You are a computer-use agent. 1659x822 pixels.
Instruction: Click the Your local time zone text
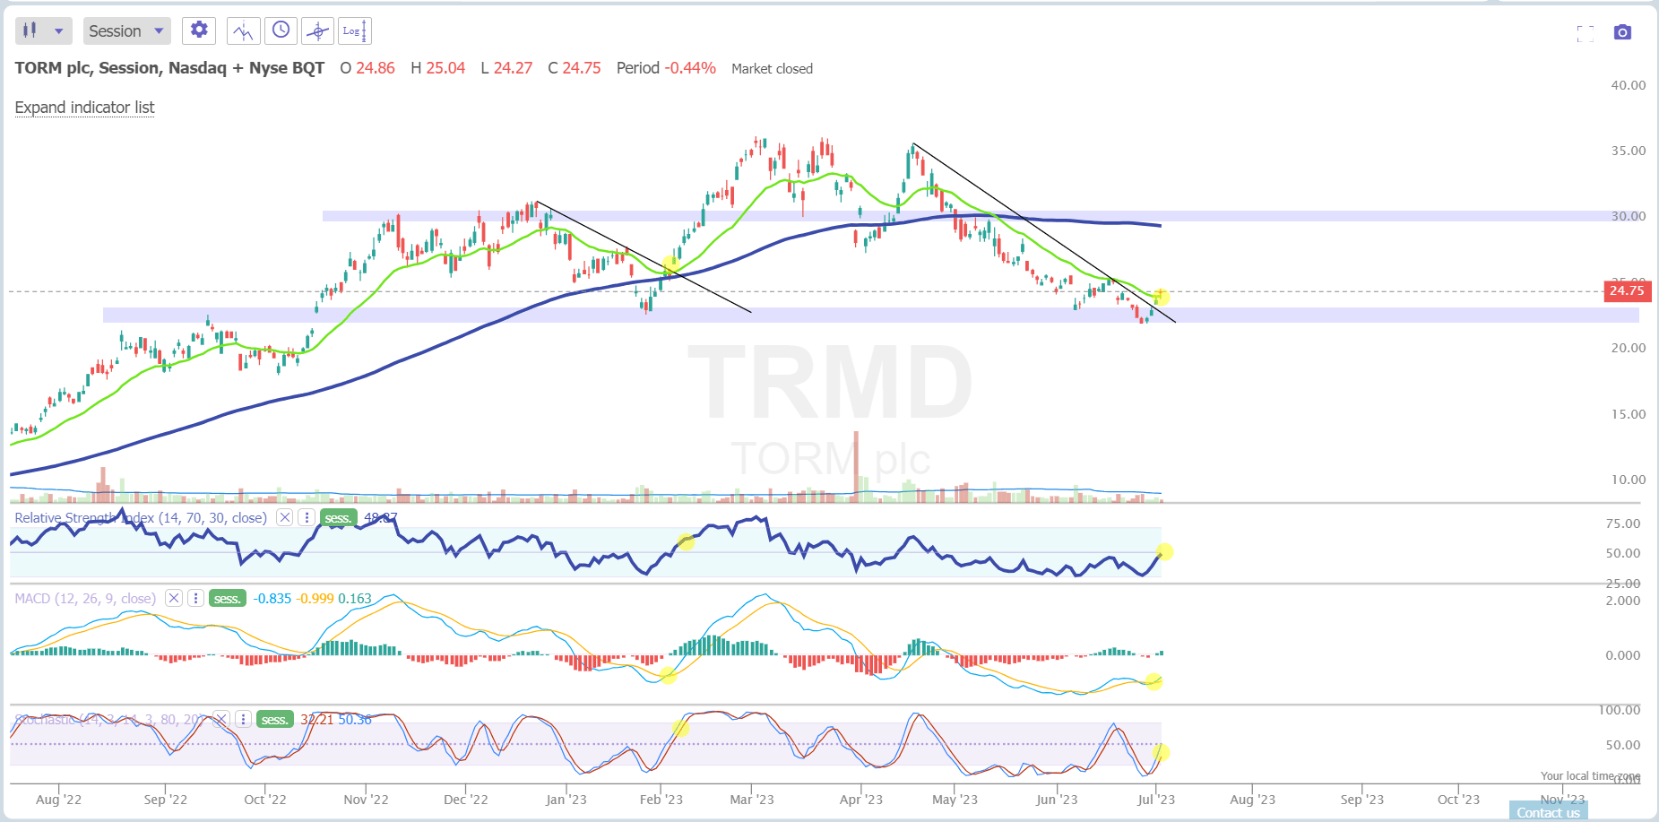1590,776
